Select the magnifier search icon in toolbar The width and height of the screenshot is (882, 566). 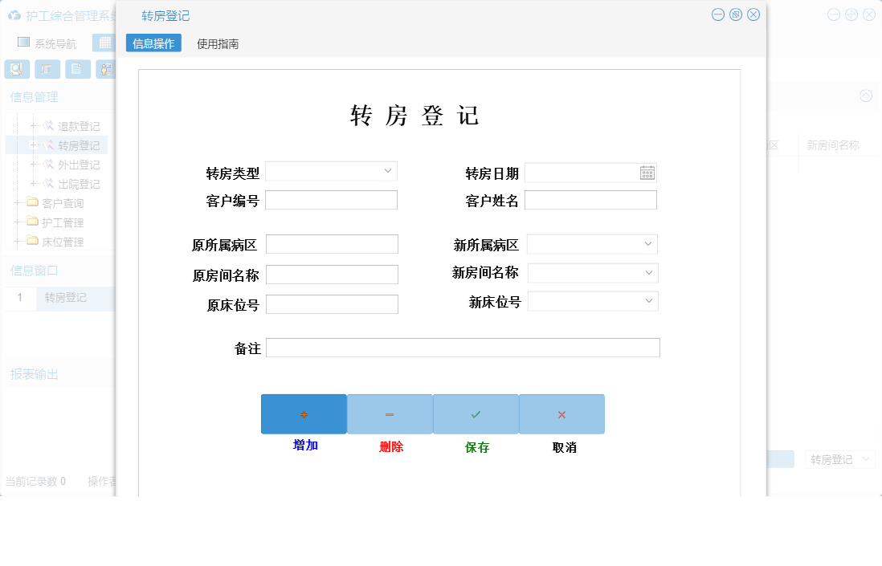pos(16,69)
